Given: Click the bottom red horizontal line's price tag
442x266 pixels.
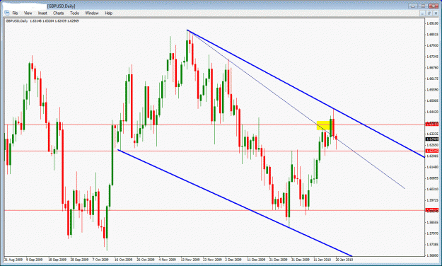Looking at the screenshot, I should coord(432,210).
